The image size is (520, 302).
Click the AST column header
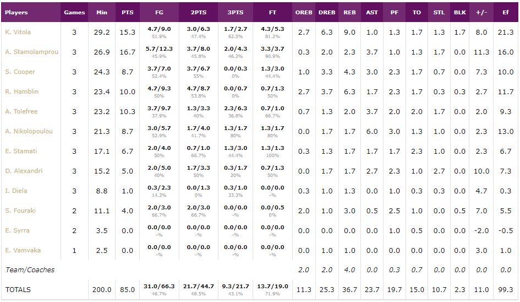point(372,12)
